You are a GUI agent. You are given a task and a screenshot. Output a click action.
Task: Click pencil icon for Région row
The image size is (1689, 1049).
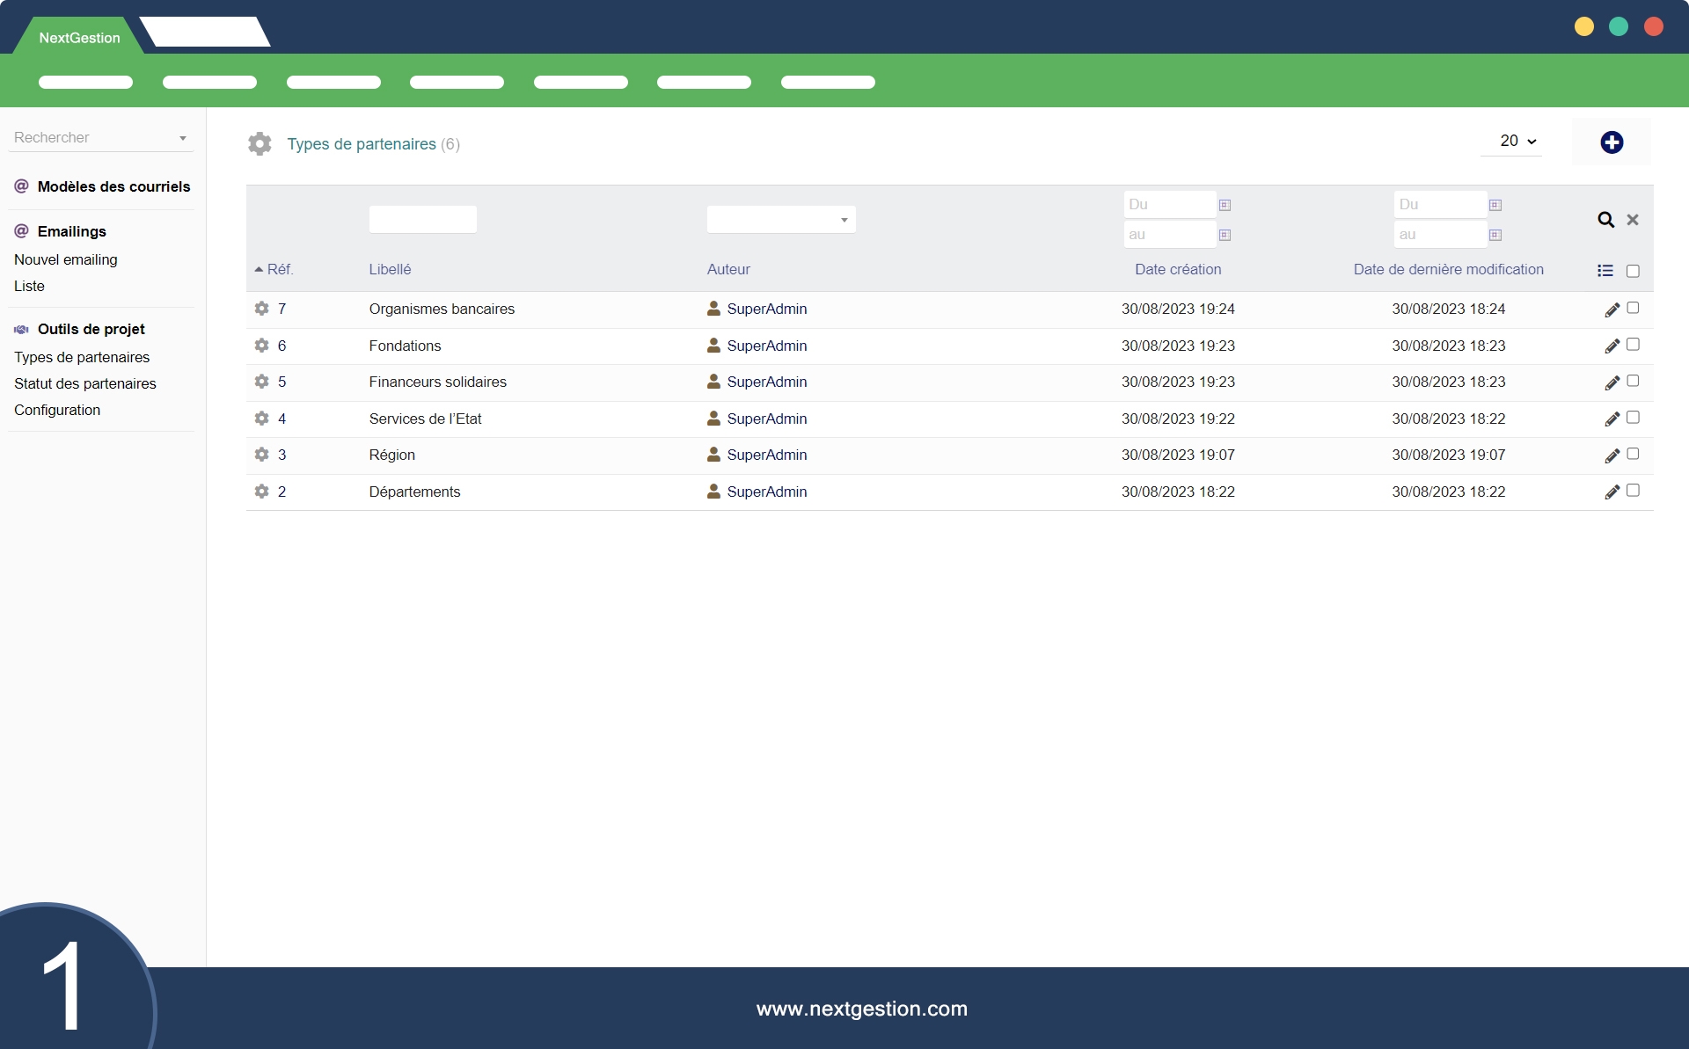click(1612, 455)
